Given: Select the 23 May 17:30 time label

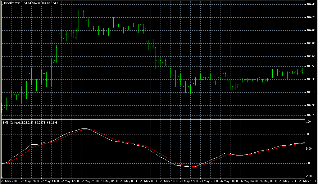Looking at the screenshot, I should pyautogui.click(x=190, y=181).
